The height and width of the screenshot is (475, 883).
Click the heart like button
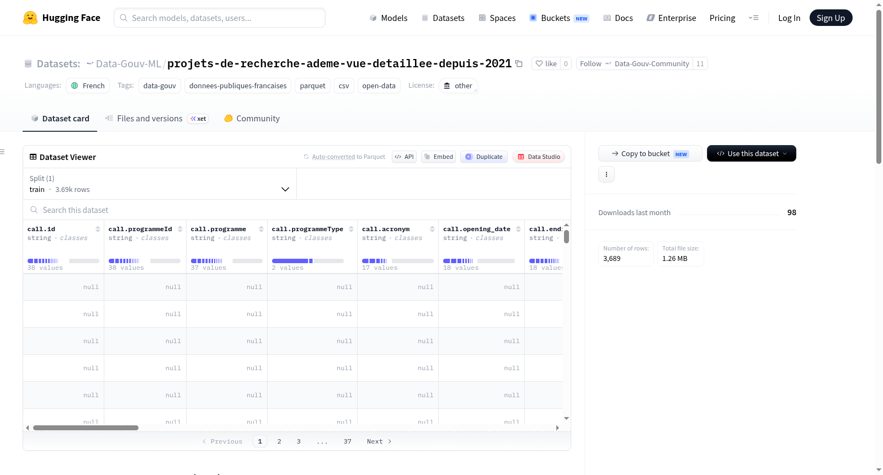546,63
